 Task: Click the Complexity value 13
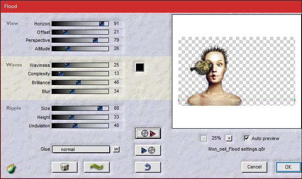(116, 73)
